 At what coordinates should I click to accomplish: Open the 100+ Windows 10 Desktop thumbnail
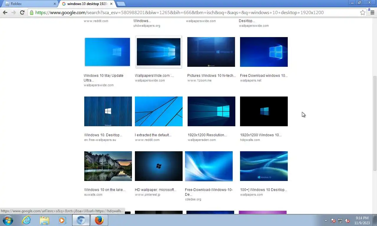pos(264,166)
